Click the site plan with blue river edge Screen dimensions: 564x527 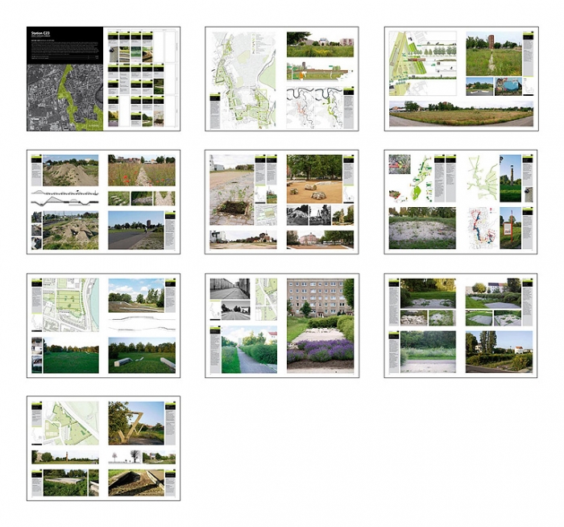coord(71,305)
